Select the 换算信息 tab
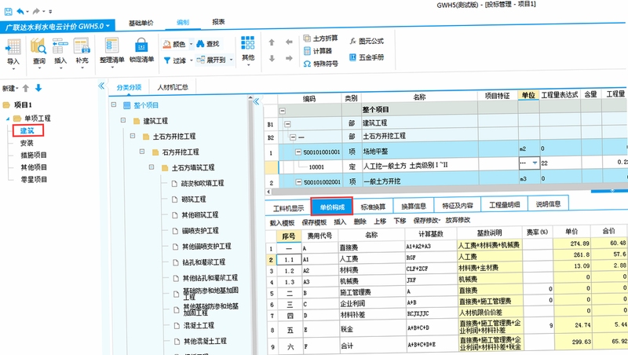 click(414, 206)
